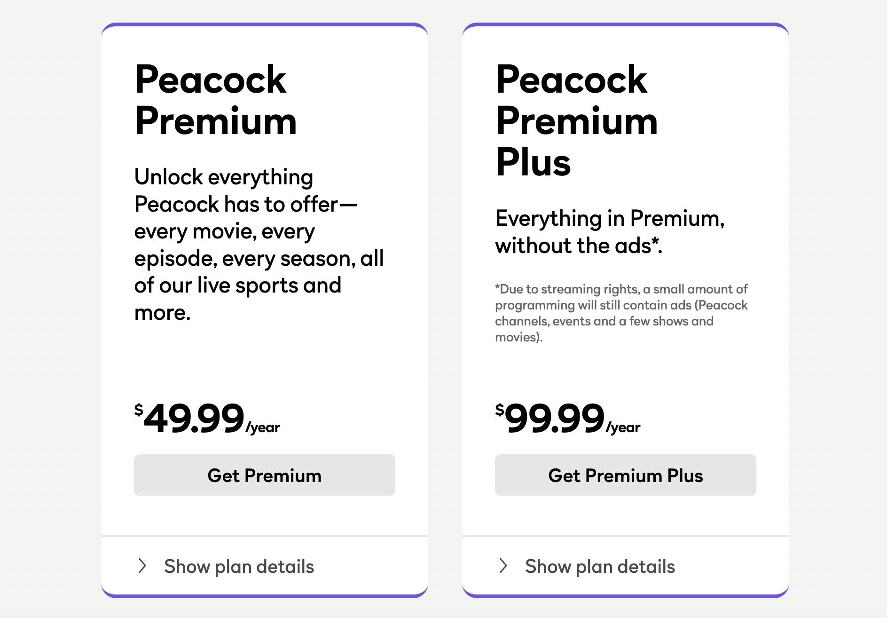
Task: Click "movies)." at the end of the footnote
Action: click(x=518, y=337)
